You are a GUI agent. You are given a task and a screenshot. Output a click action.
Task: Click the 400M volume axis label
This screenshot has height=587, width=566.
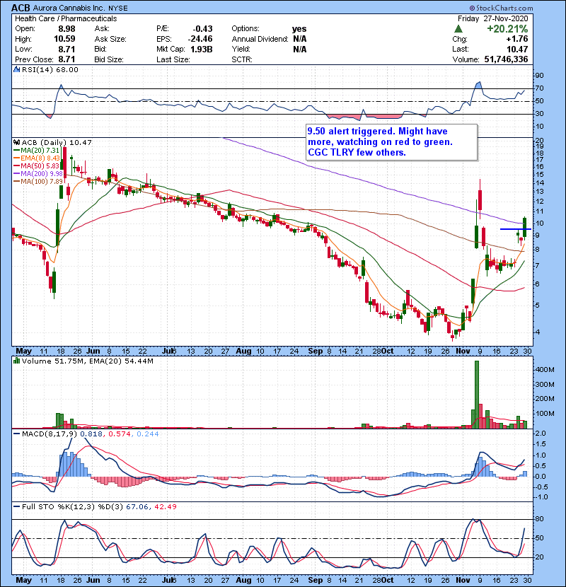tap(545, 370)
